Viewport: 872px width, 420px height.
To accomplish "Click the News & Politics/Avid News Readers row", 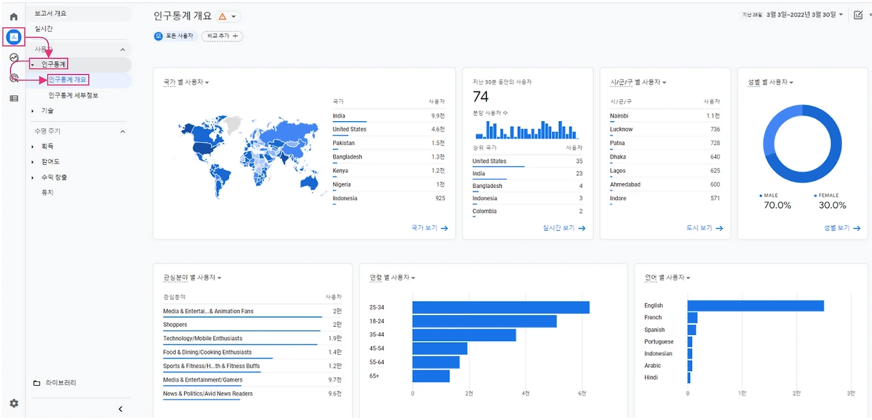I will [253, 394].
